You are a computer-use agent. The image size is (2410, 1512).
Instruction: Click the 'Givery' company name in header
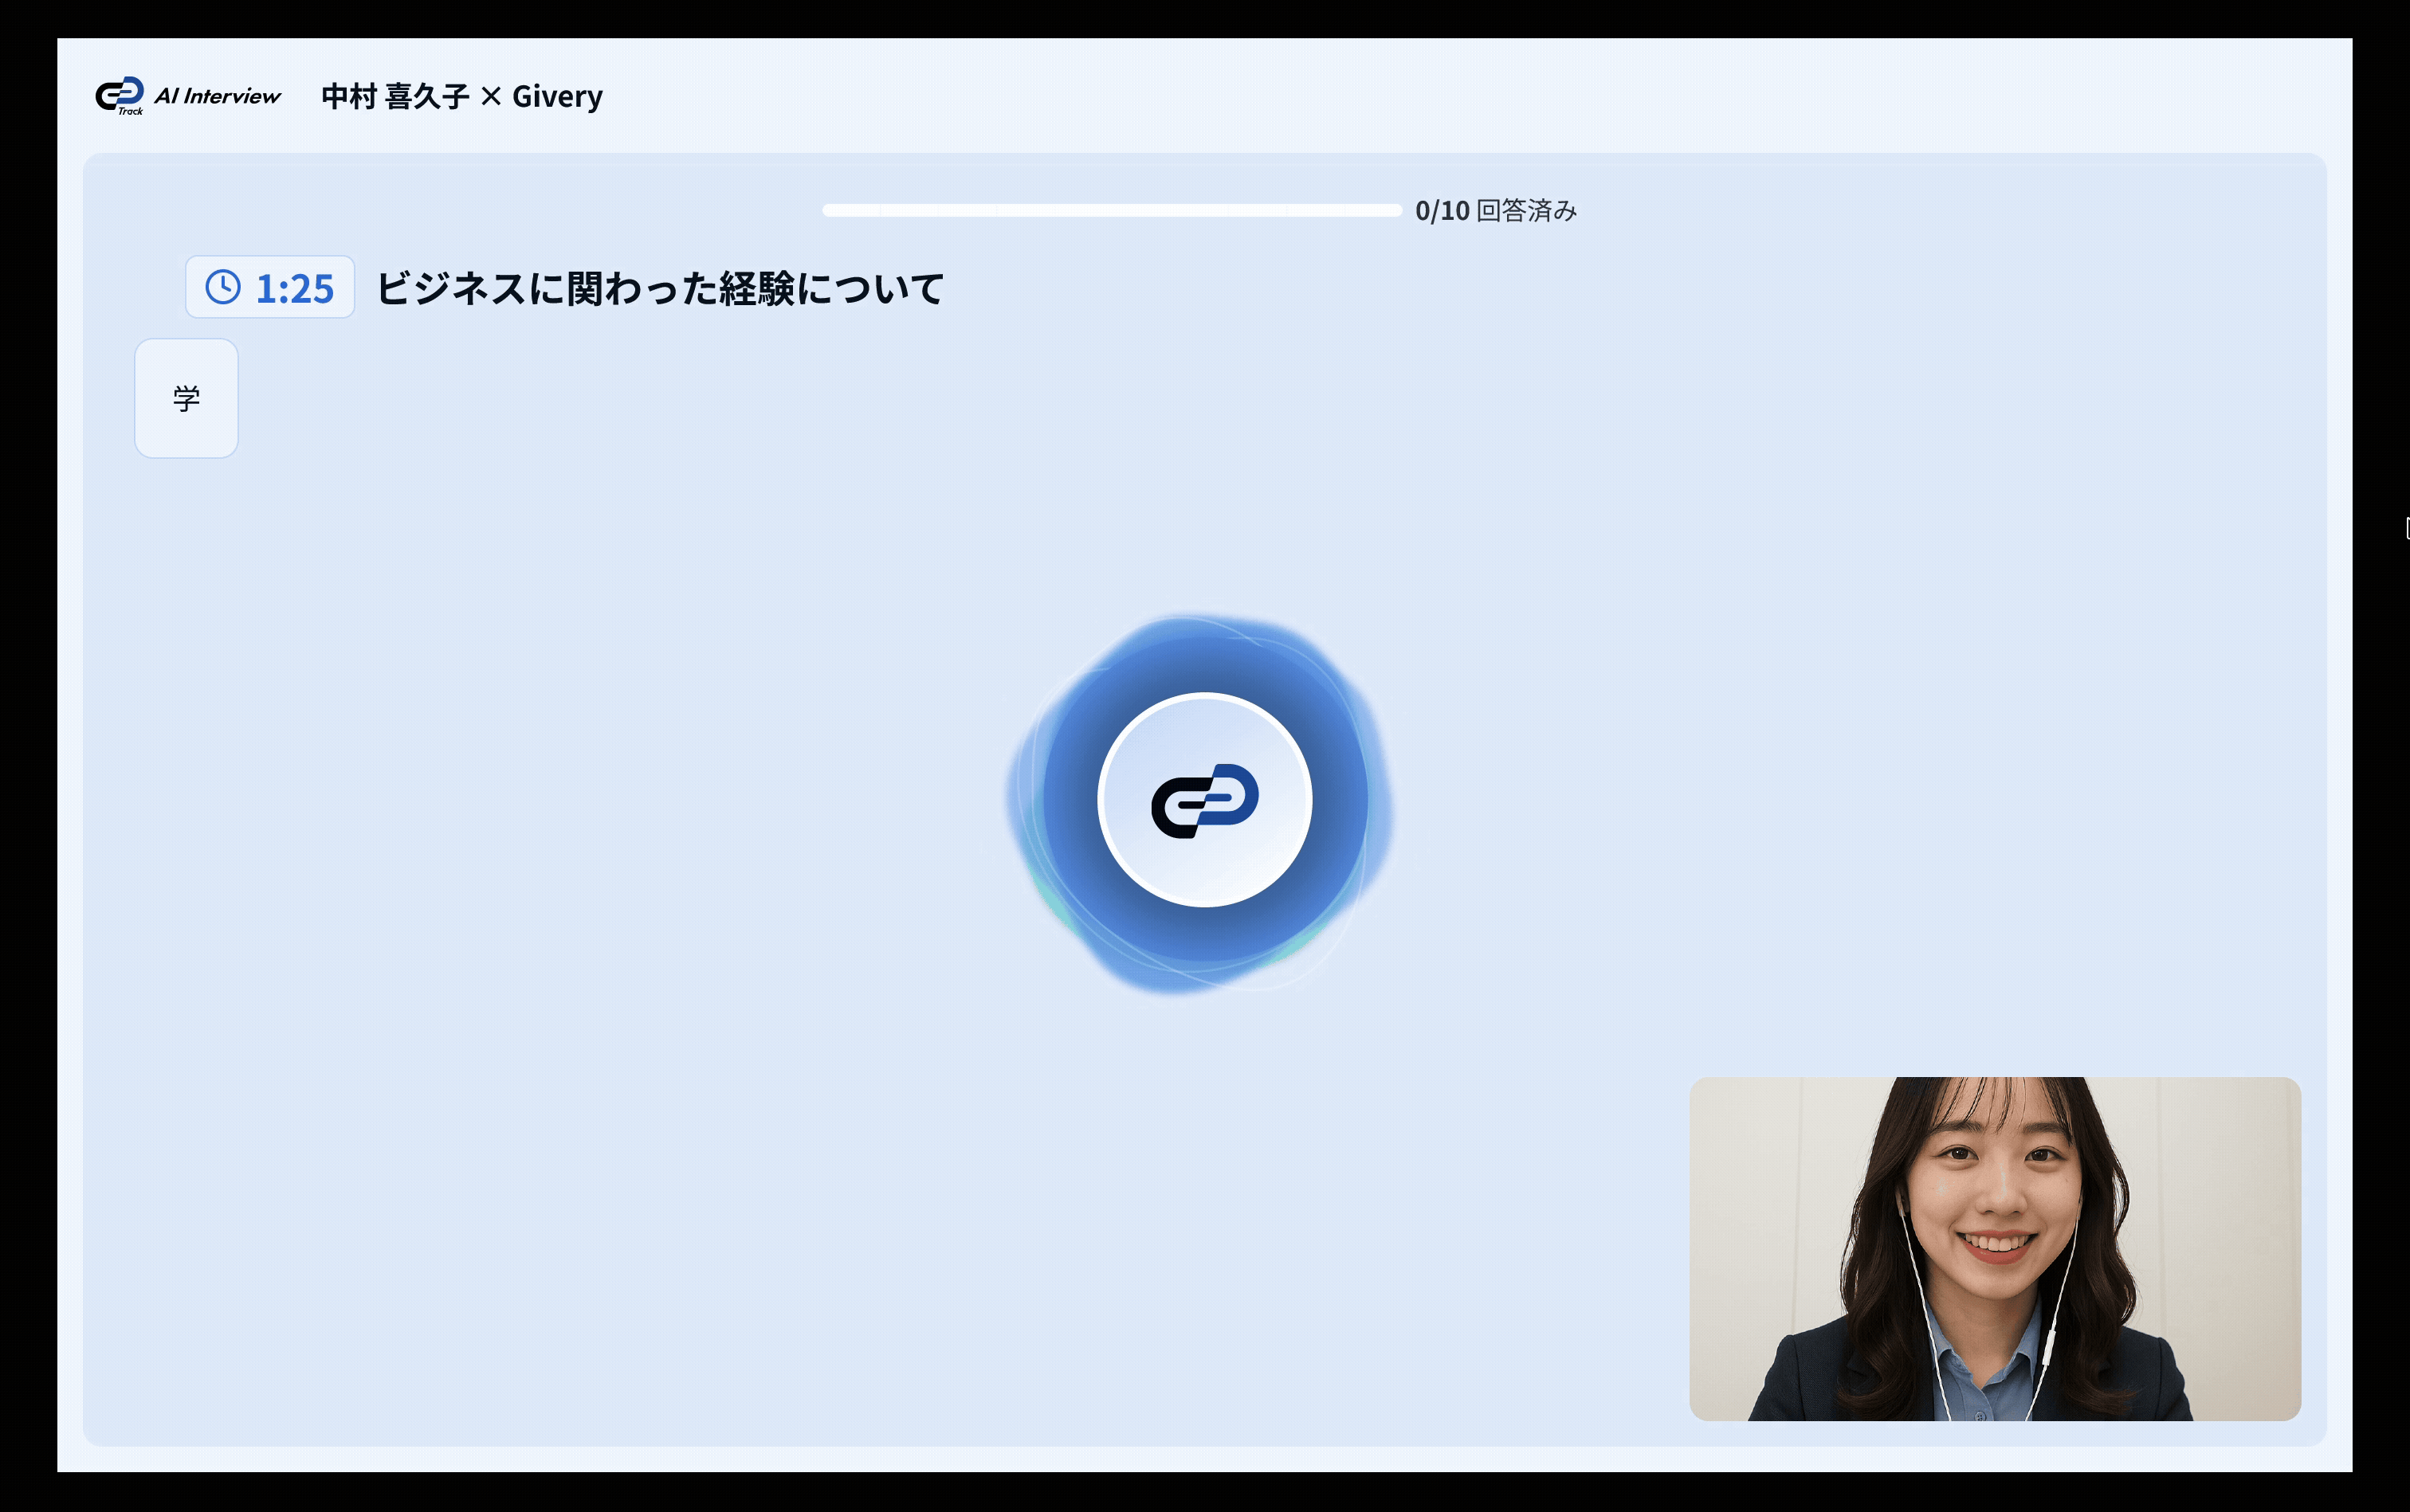(x=557, y=97)
